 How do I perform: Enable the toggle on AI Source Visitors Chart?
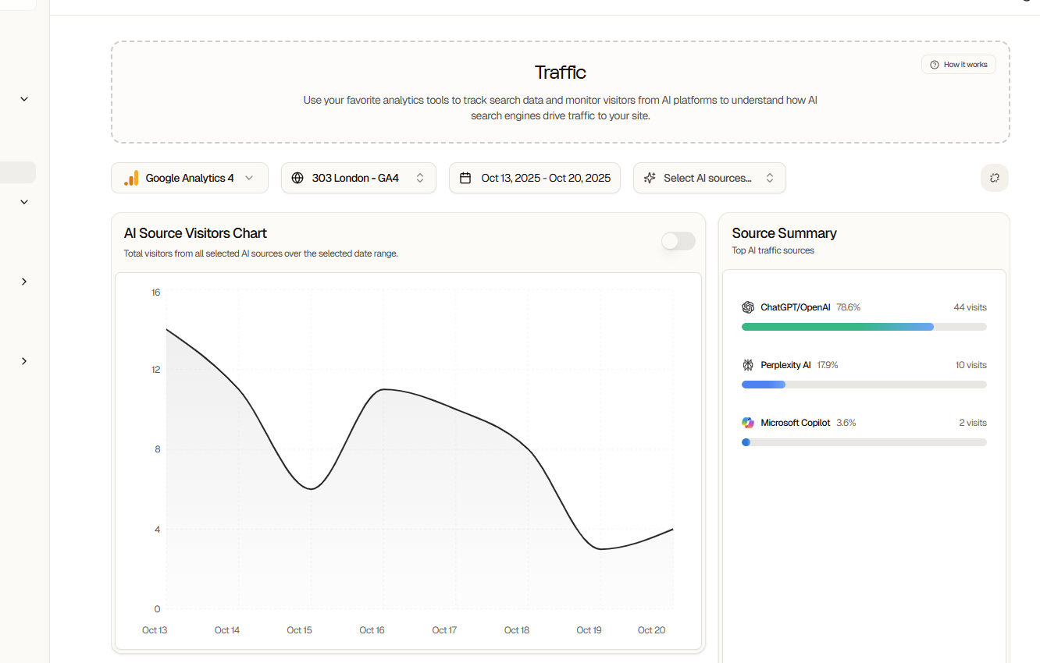click(x=678, y=241)
